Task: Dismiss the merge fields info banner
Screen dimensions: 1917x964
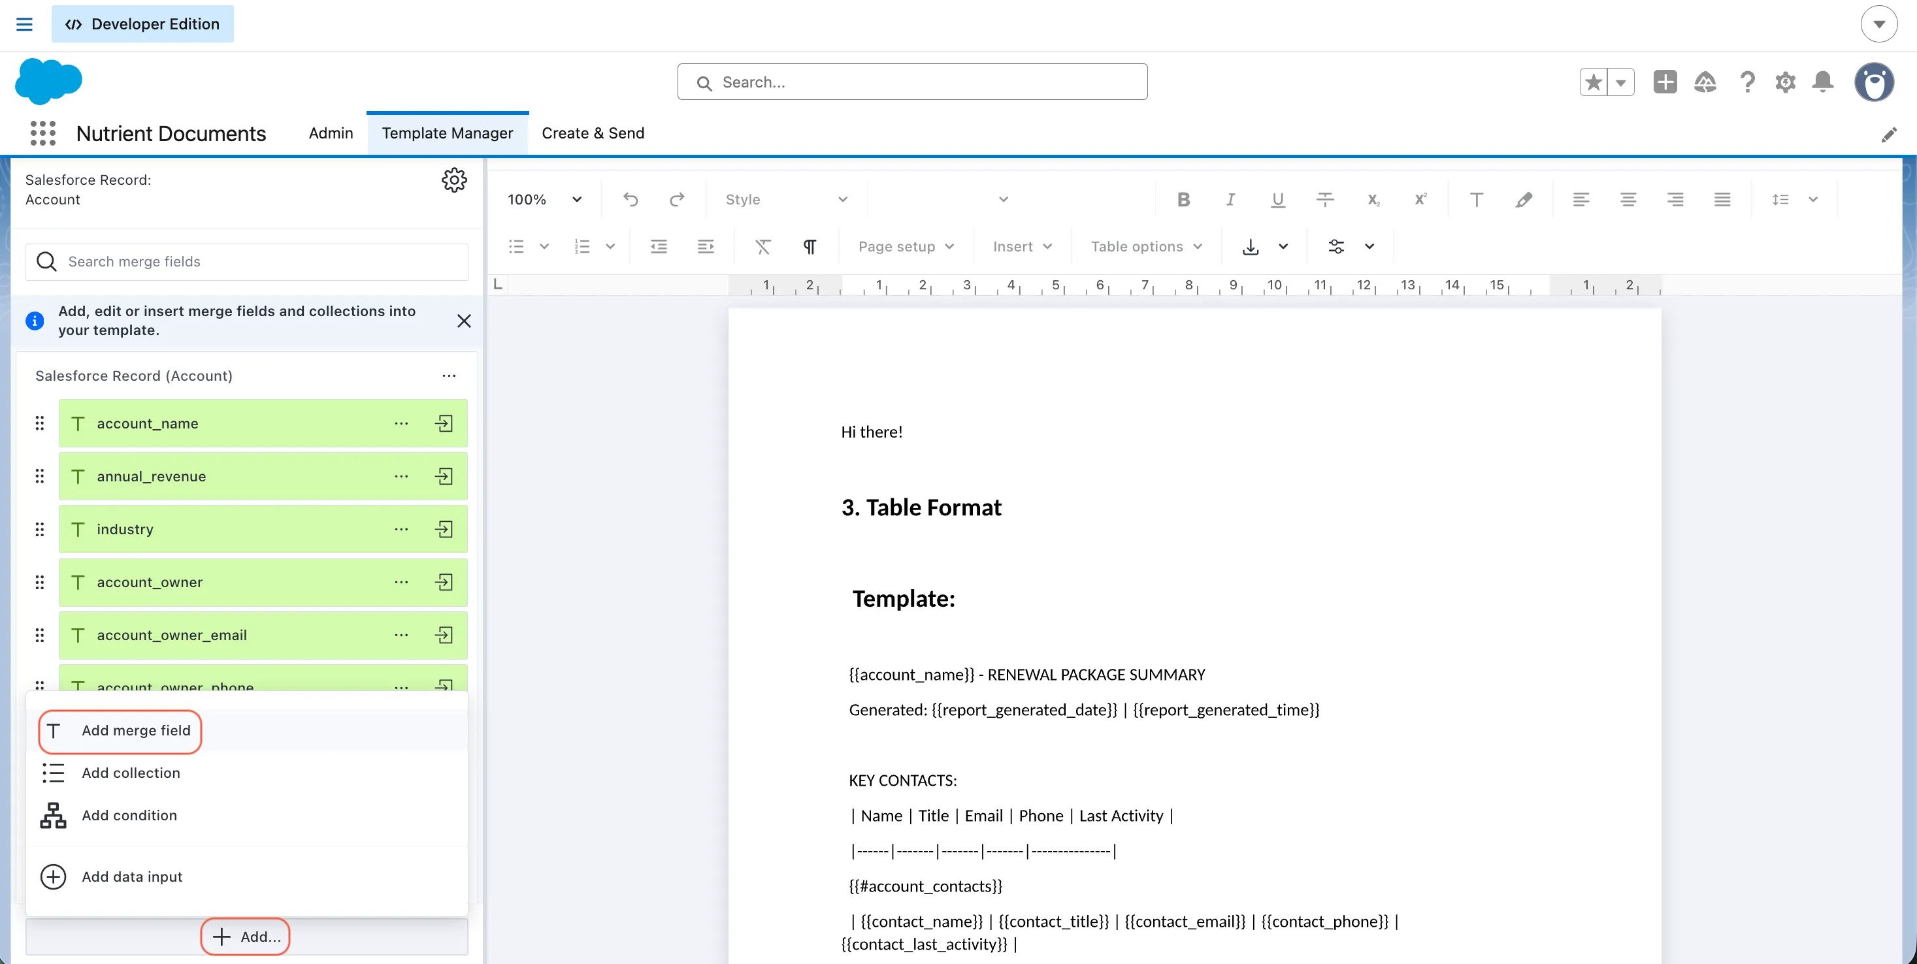Action: click(465, 321)
